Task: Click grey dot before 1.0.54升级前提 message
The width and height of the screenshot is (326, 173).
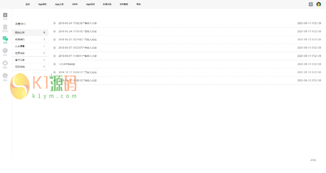Action: click(x=54, y=64)
